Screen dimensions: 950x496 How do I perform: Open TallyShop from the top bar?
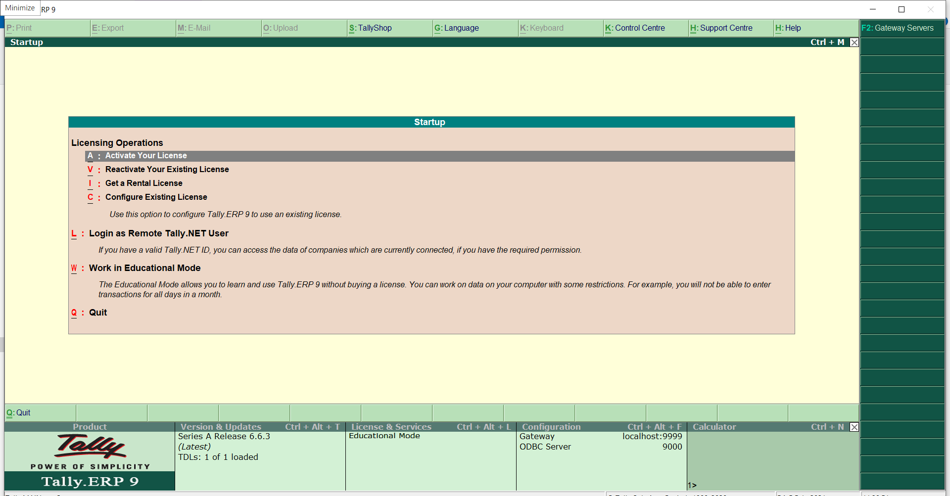point(390,28)
